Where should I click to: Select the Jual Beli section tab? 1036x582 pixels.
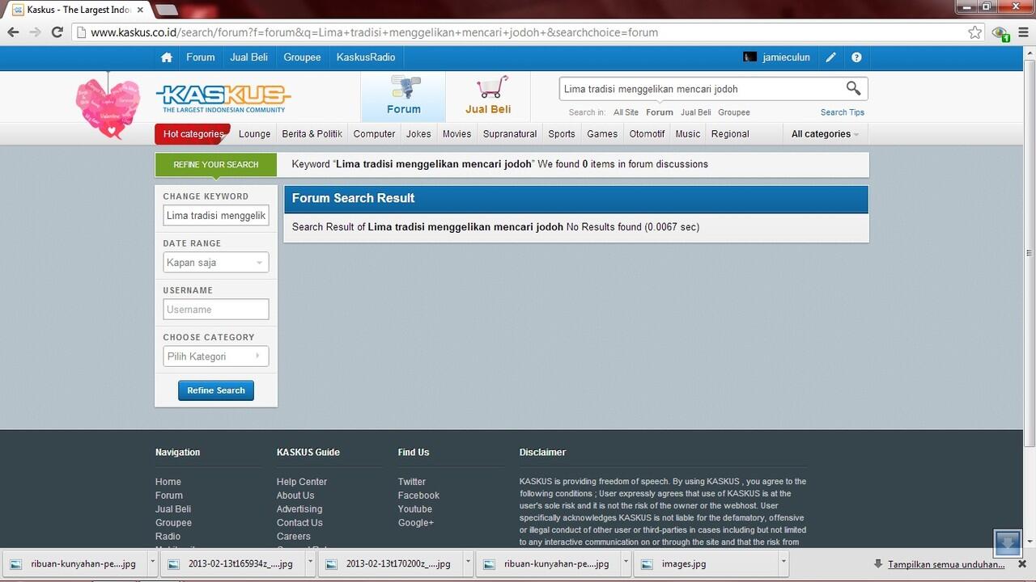488,97
